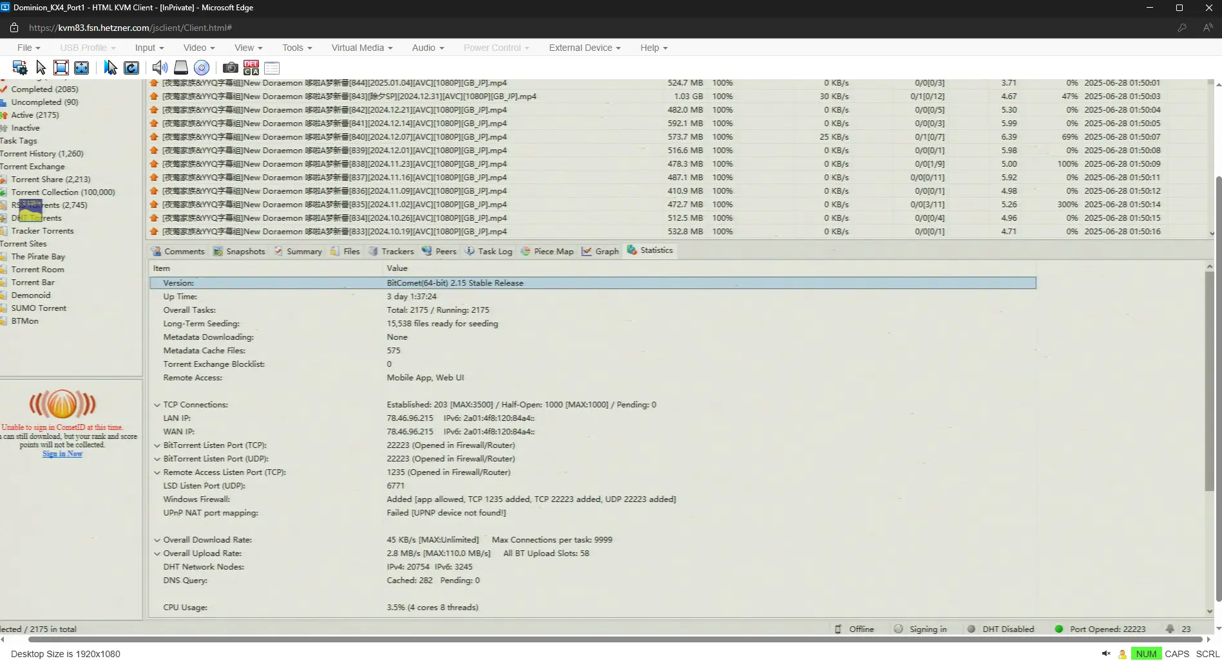Click the DHT Disabled status icon
Screen dimensions: 1222x661
971,629
